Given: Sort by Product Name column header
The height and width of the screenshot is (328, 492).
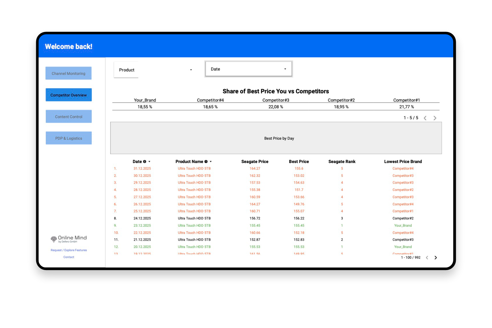Looking at the screenshot, I should 189,161.
